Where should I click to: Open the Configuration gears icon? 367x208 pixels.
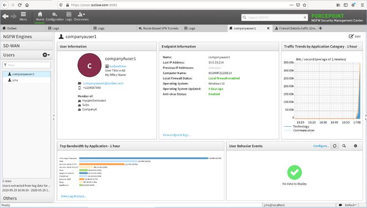click(x=54, y=14)
